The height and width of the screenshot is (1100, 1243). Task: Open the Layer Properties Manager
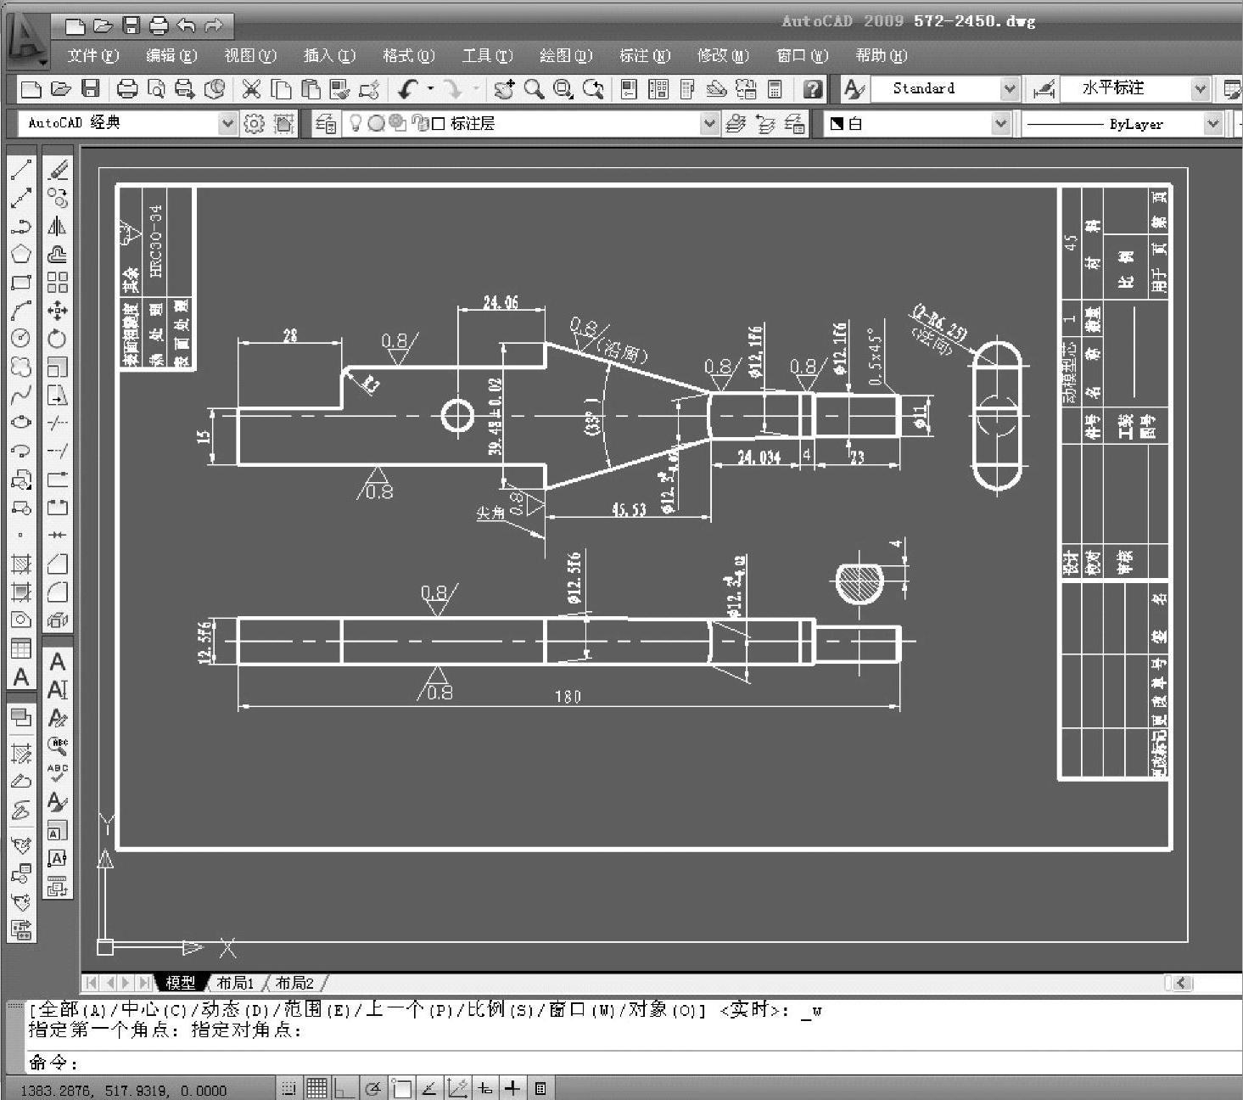pos(325,124)
